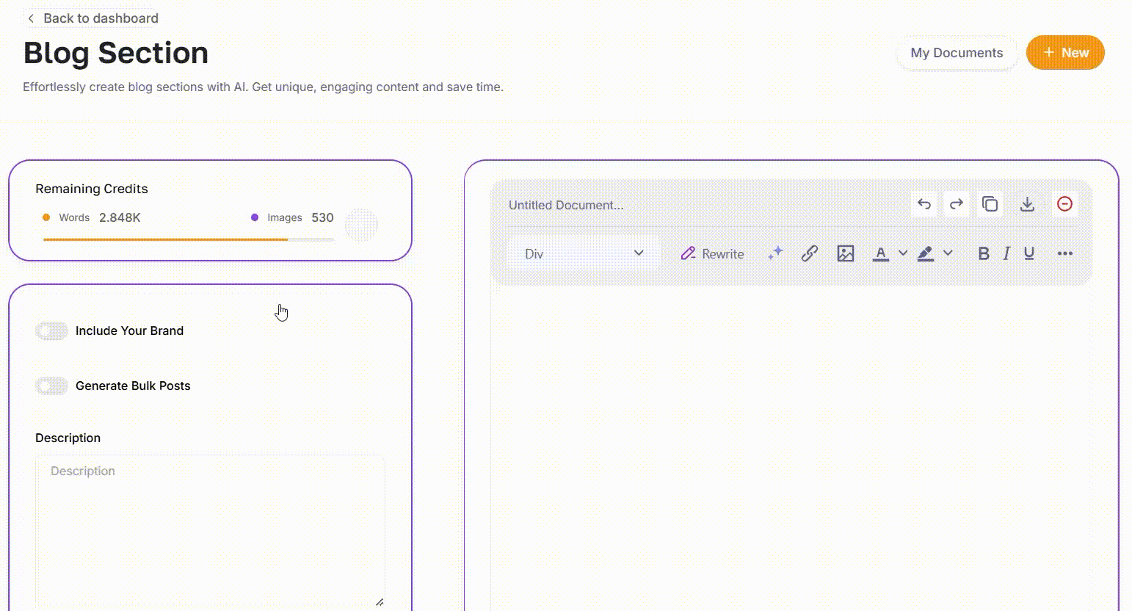Click the red circle minus icon

coord(1064,204)
